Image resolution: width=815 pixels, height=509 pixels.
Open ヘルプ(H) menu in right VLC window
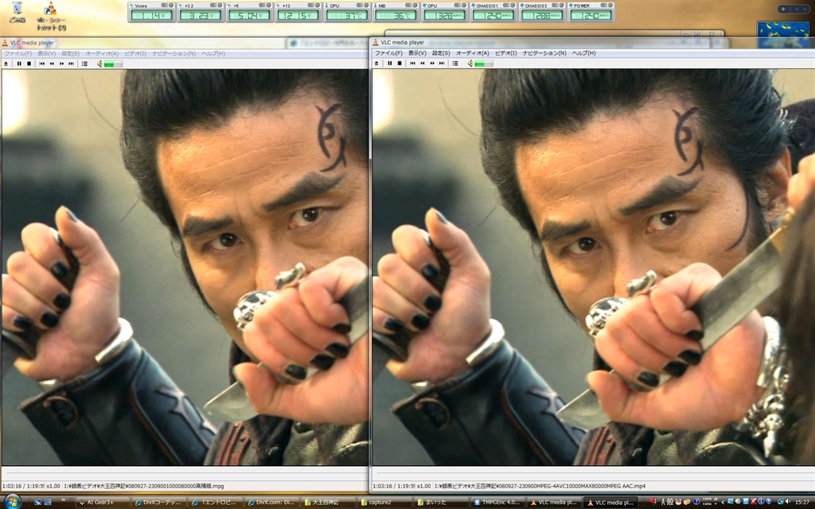click(583, 53)
